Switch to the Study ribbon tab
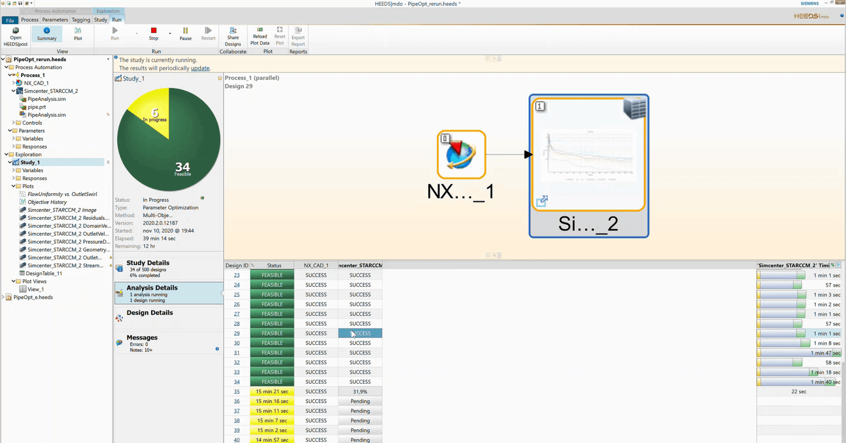This screenshot has height=443, width=846. point(100,20)
